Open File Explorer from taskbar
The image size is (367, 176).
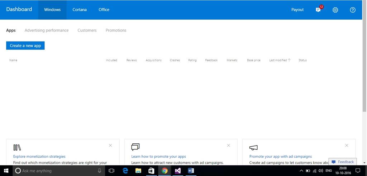[138, 171]
